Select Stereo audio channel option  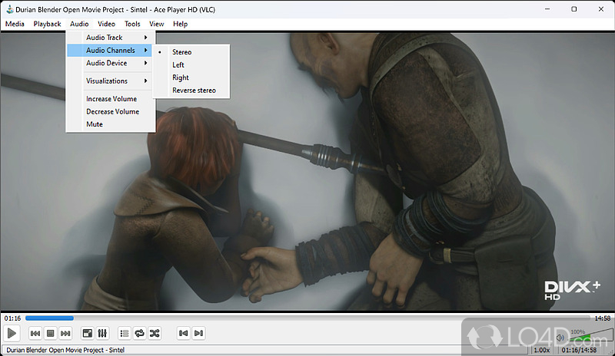[x=181, y=52]
